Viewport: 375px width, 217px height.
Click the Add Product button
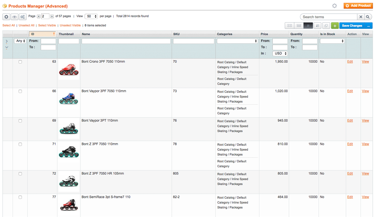coord(358,6)
